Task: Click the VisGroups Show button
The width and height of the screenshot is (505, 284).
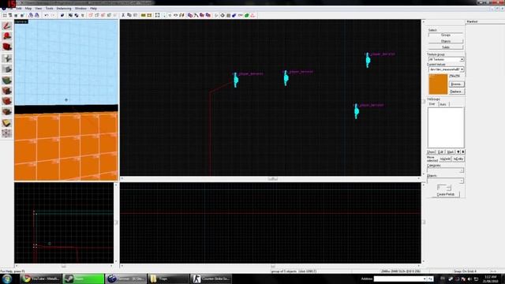Action: pos(432,152)
